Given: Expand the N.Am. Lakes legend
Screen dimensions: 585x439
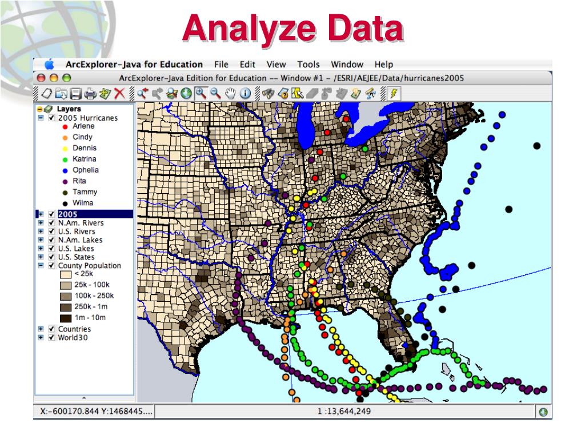Looking at the screenshot, I should (41, 240).
